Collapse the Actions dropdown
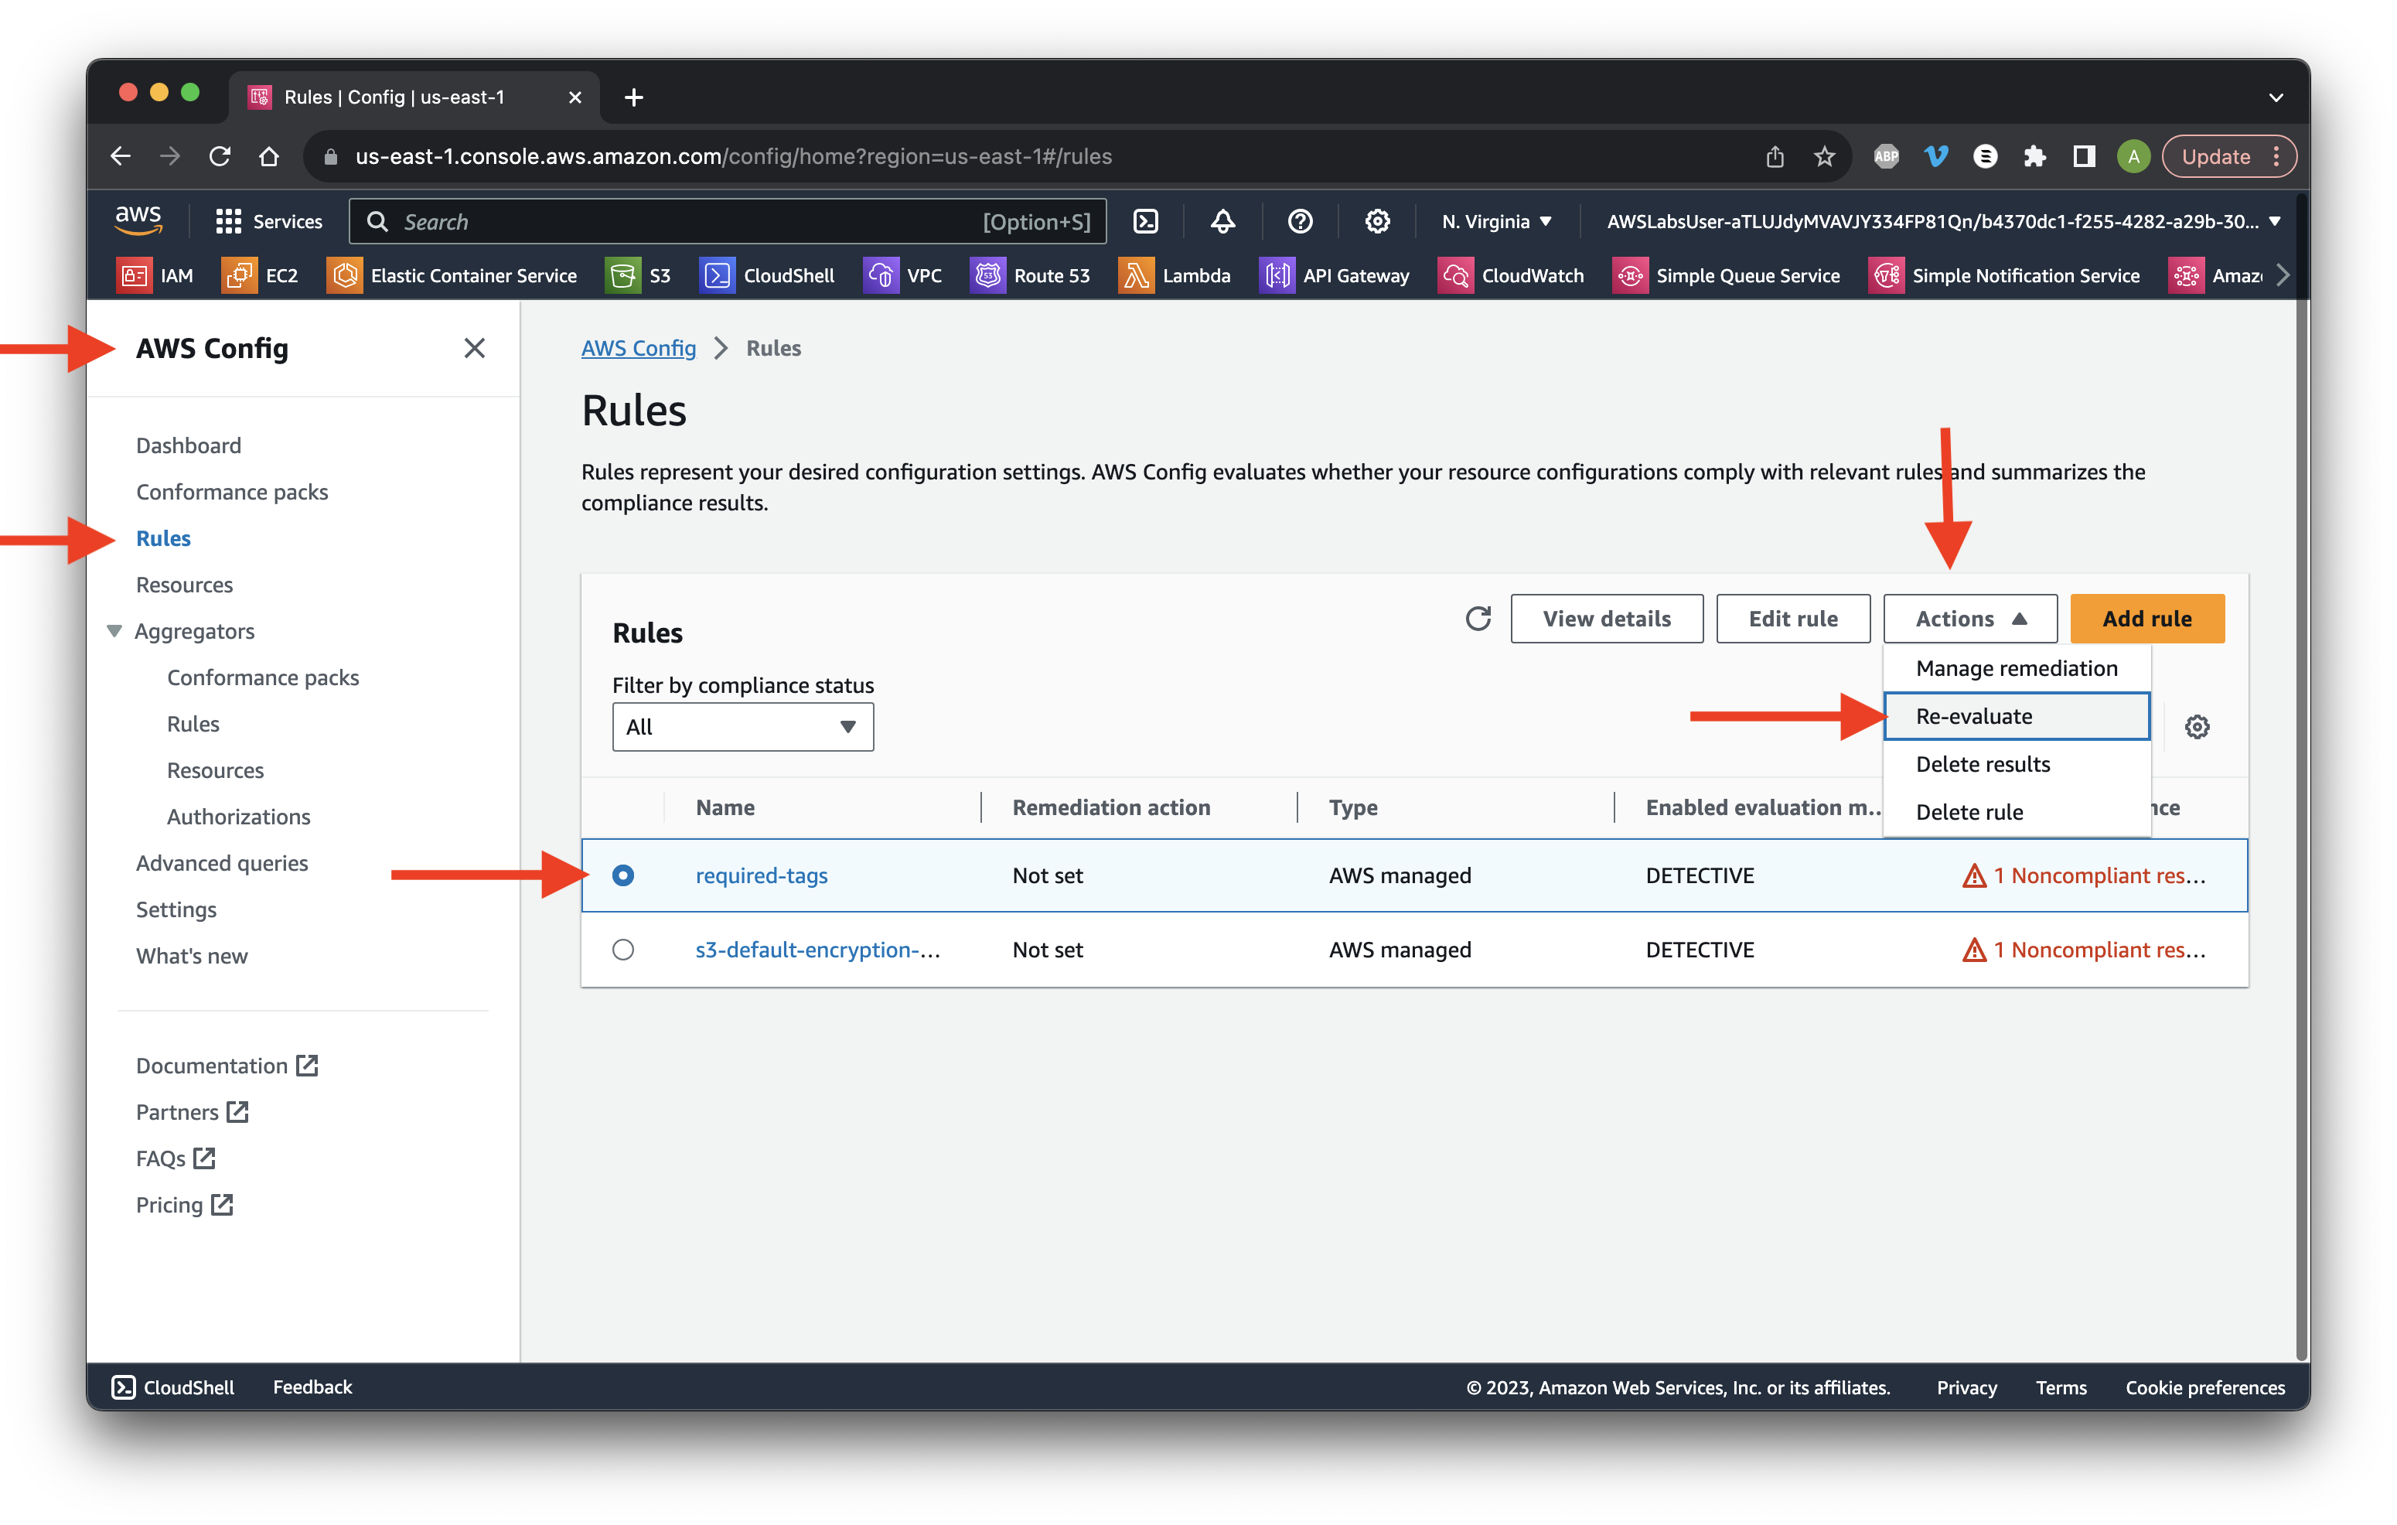2397x1525 pixels. (1970, 618)
